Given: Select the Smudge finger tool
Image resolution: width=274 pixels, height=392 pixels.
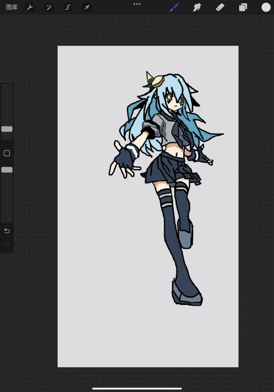Looking at the screenshot, I should (197, 7).
